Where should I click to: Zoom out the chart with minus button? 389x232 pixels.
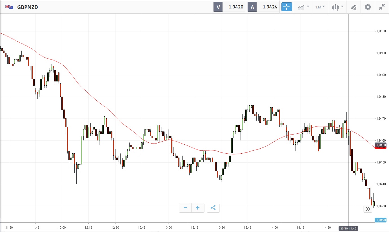(x=185, y=208)
